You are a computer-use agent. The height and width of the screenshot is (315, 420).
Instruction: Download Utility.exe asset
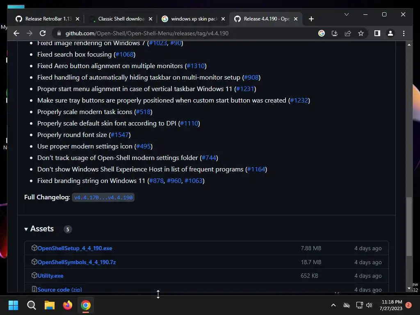[50, 276]
